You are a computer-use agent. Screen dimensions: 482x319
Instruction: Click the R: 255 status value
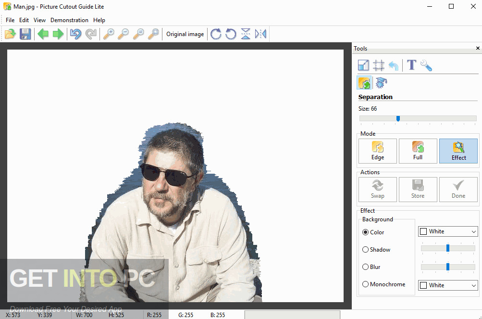click(x=154, y=315)
